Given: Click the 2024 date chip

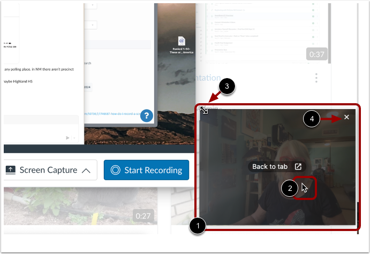Looking at the screenshot, I should (x=87, y=87).
